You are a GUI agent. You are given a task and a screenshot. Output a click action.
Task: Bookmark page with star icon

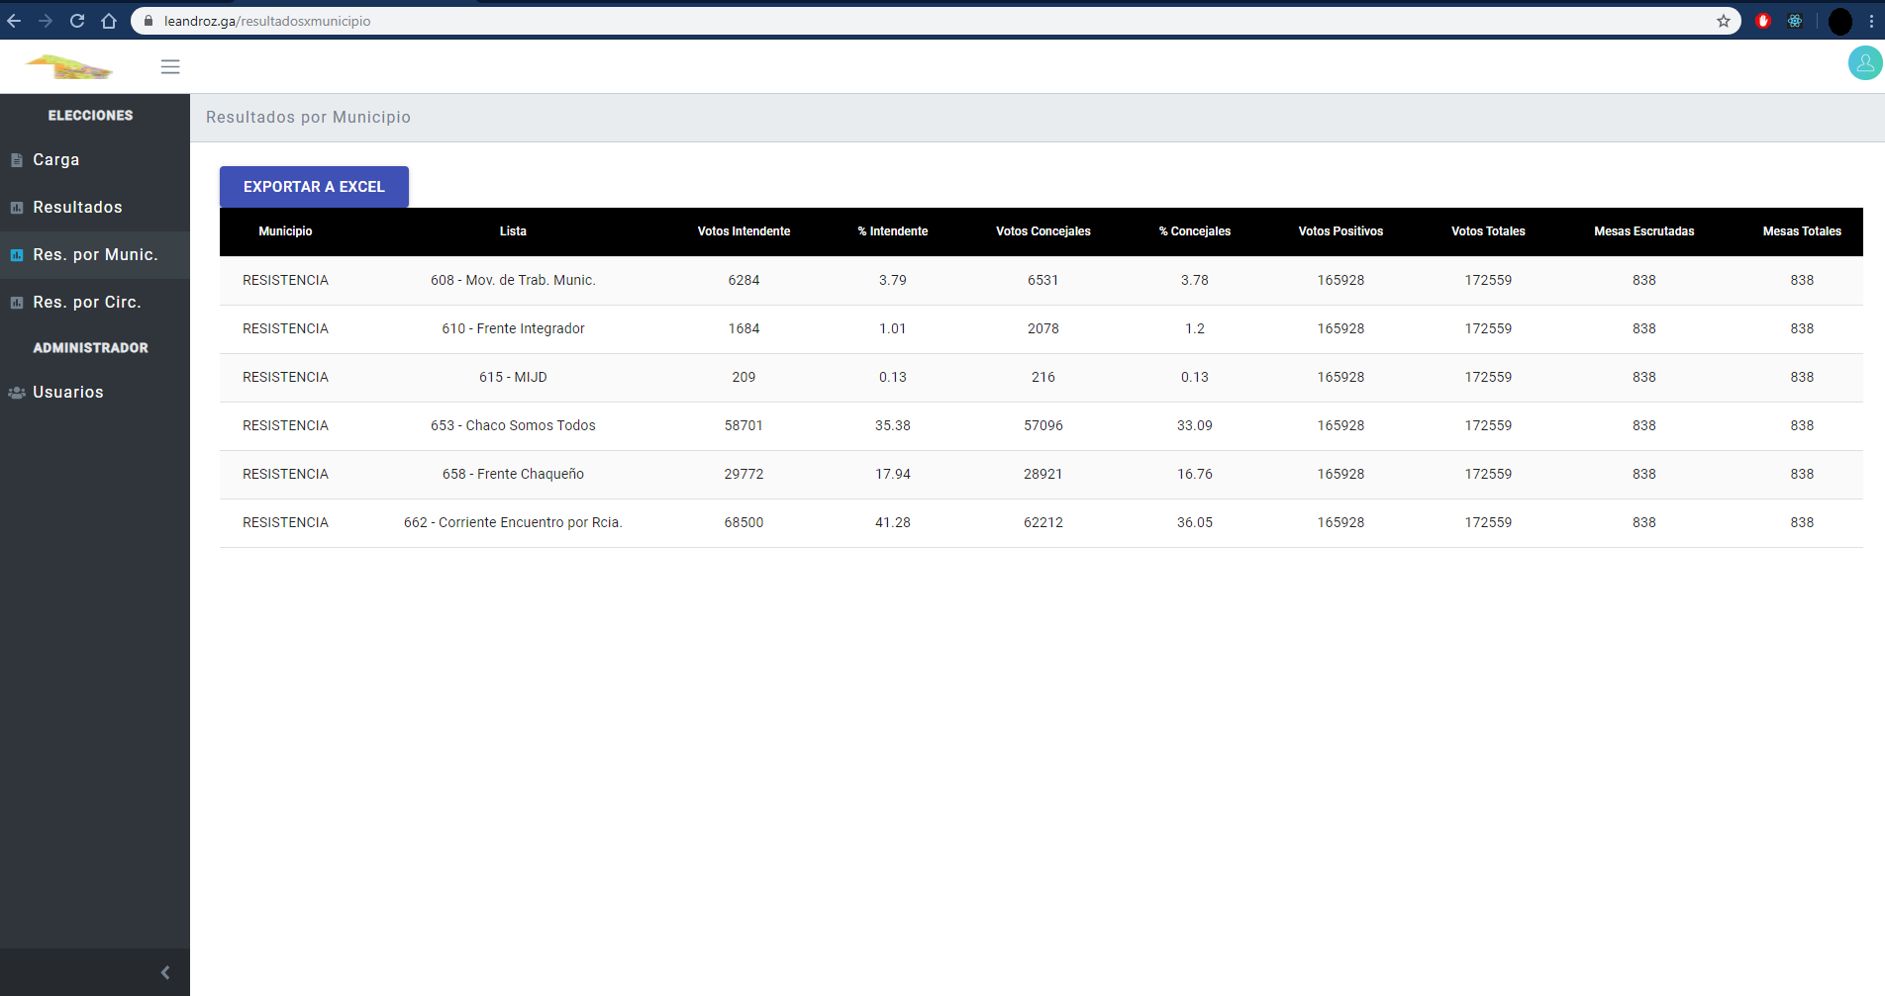(x=1724, y=21)
